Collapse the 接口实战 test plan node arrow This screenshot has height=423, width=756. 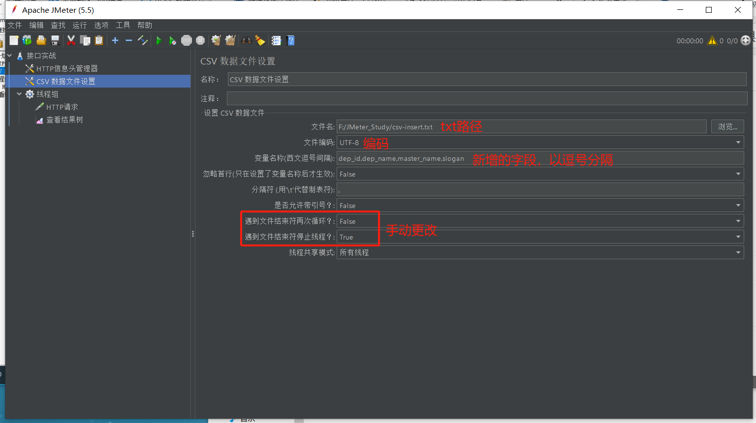coord(9,56)
